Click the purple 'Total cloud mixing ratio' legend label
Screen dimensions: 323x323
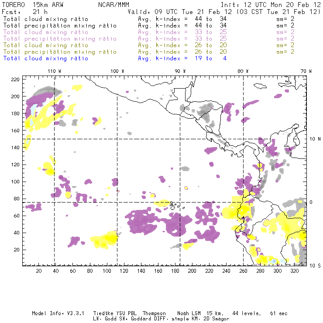[46, 32]
